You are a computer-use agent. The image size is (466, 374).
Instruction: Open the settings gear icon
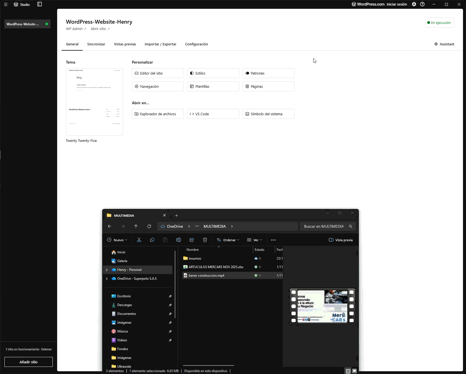414,4
